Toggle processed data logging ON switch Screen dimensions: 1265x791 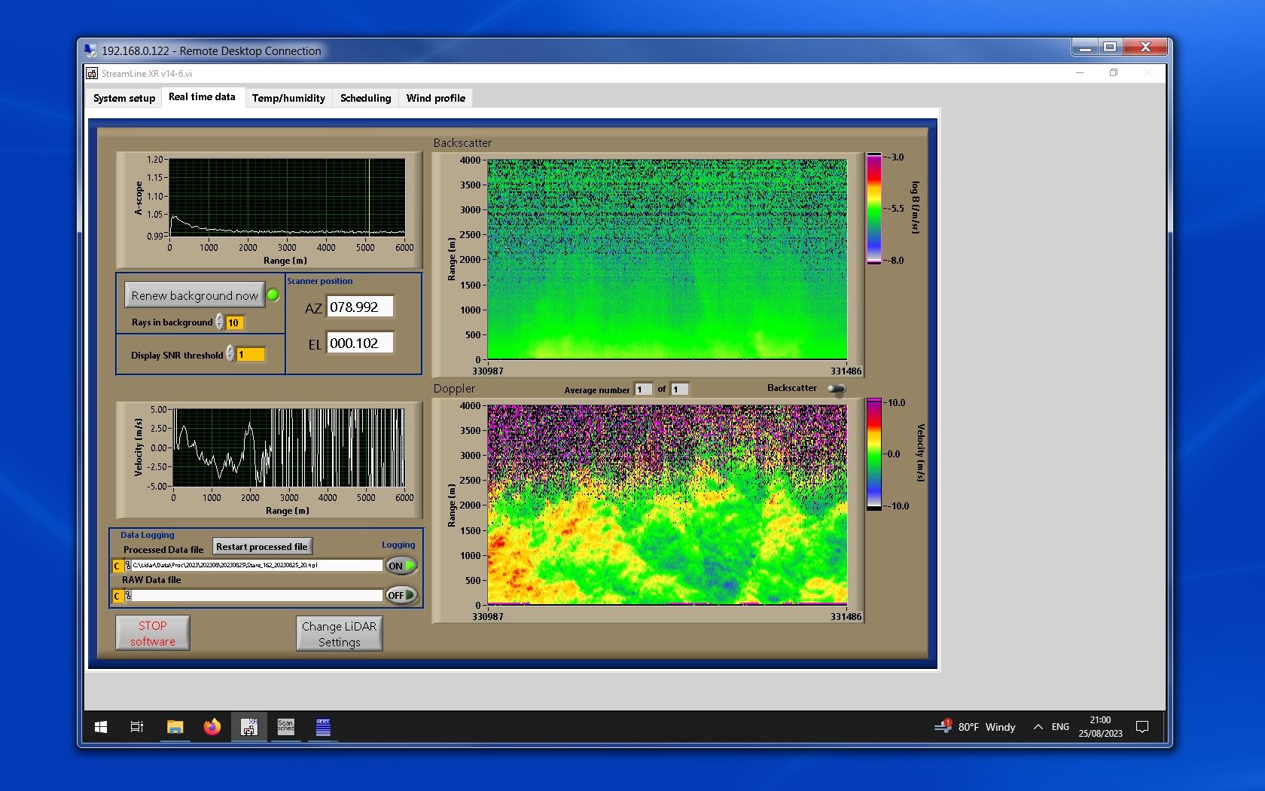[x=401, y=566]
